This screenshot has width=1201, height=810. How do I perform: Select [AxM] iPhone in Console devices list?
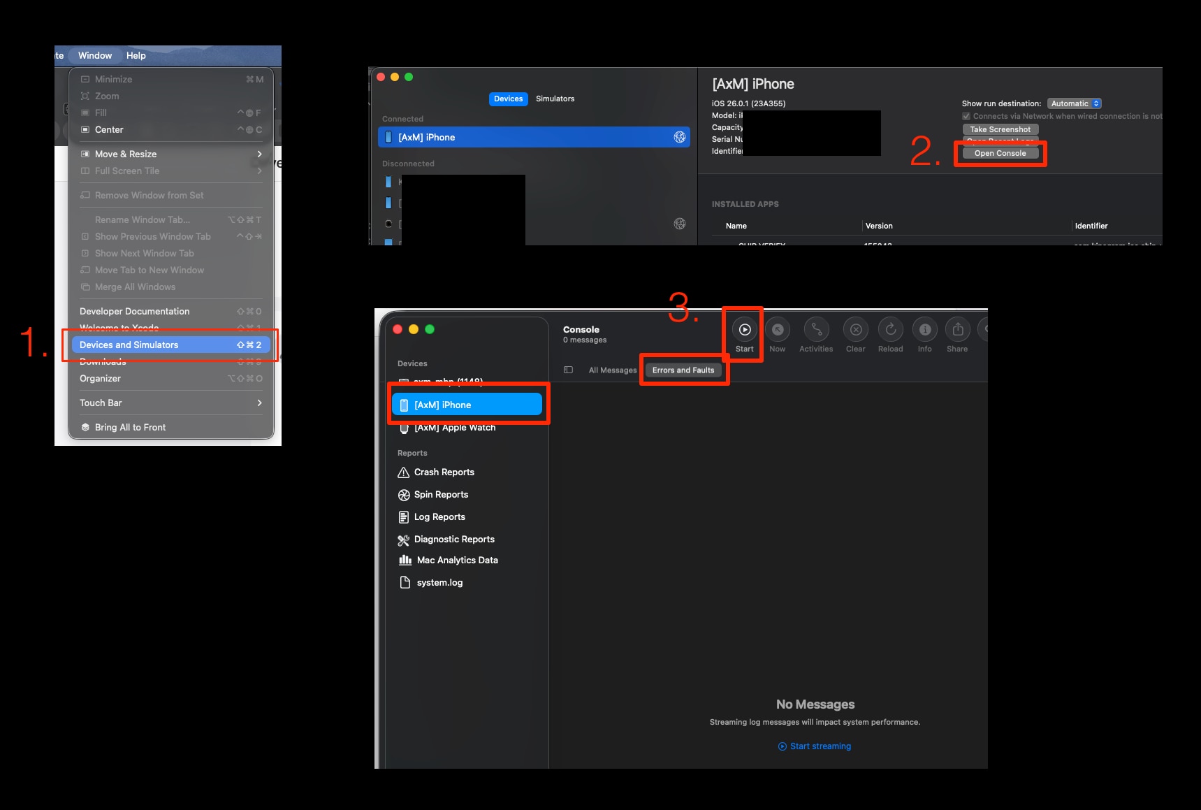point(467,405)
